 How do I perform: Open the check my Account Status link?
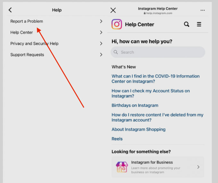click(151, 93)
